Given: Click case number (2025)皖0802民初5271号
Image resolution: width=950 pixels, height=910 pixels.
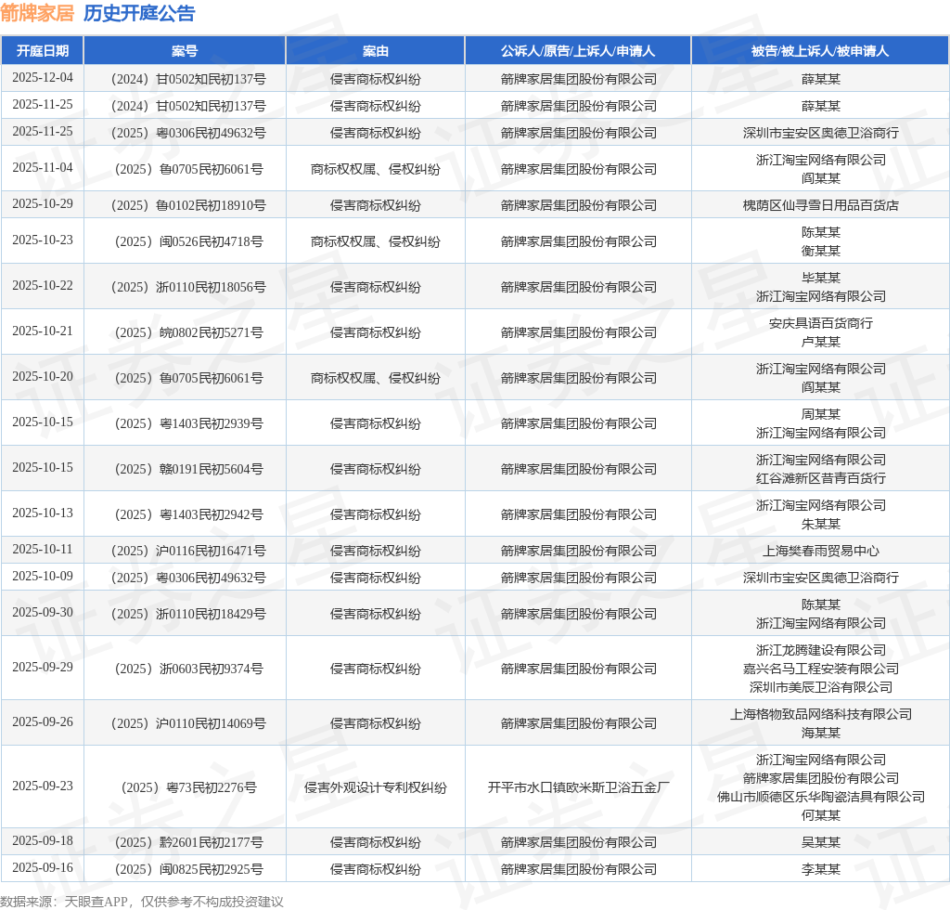Looking at the screenshot, I should (188, 332).
